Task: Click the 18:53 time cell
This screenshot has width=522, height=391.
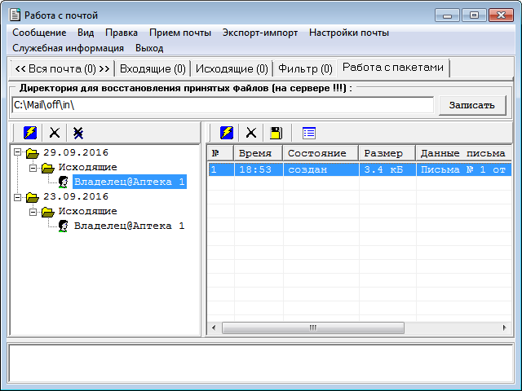Action: coord(259,169)
